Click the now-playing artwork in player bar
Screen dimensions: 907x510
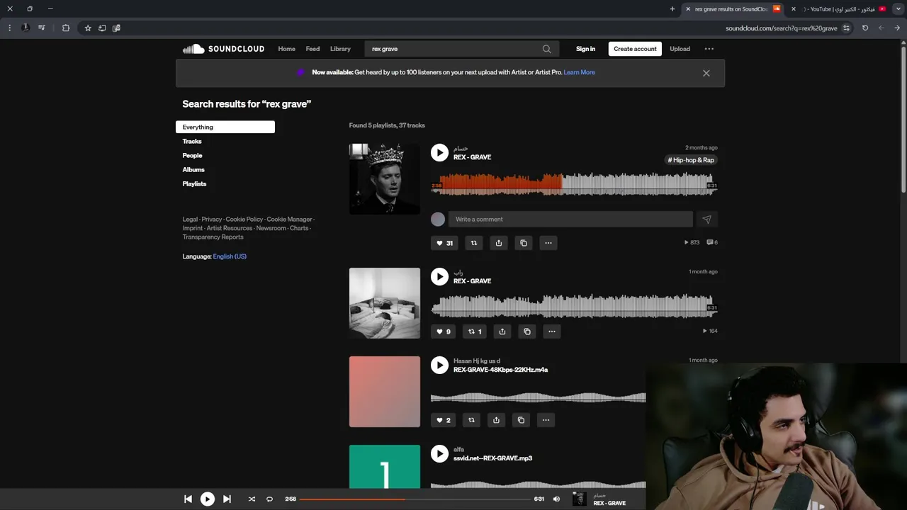tap(579, 499)
